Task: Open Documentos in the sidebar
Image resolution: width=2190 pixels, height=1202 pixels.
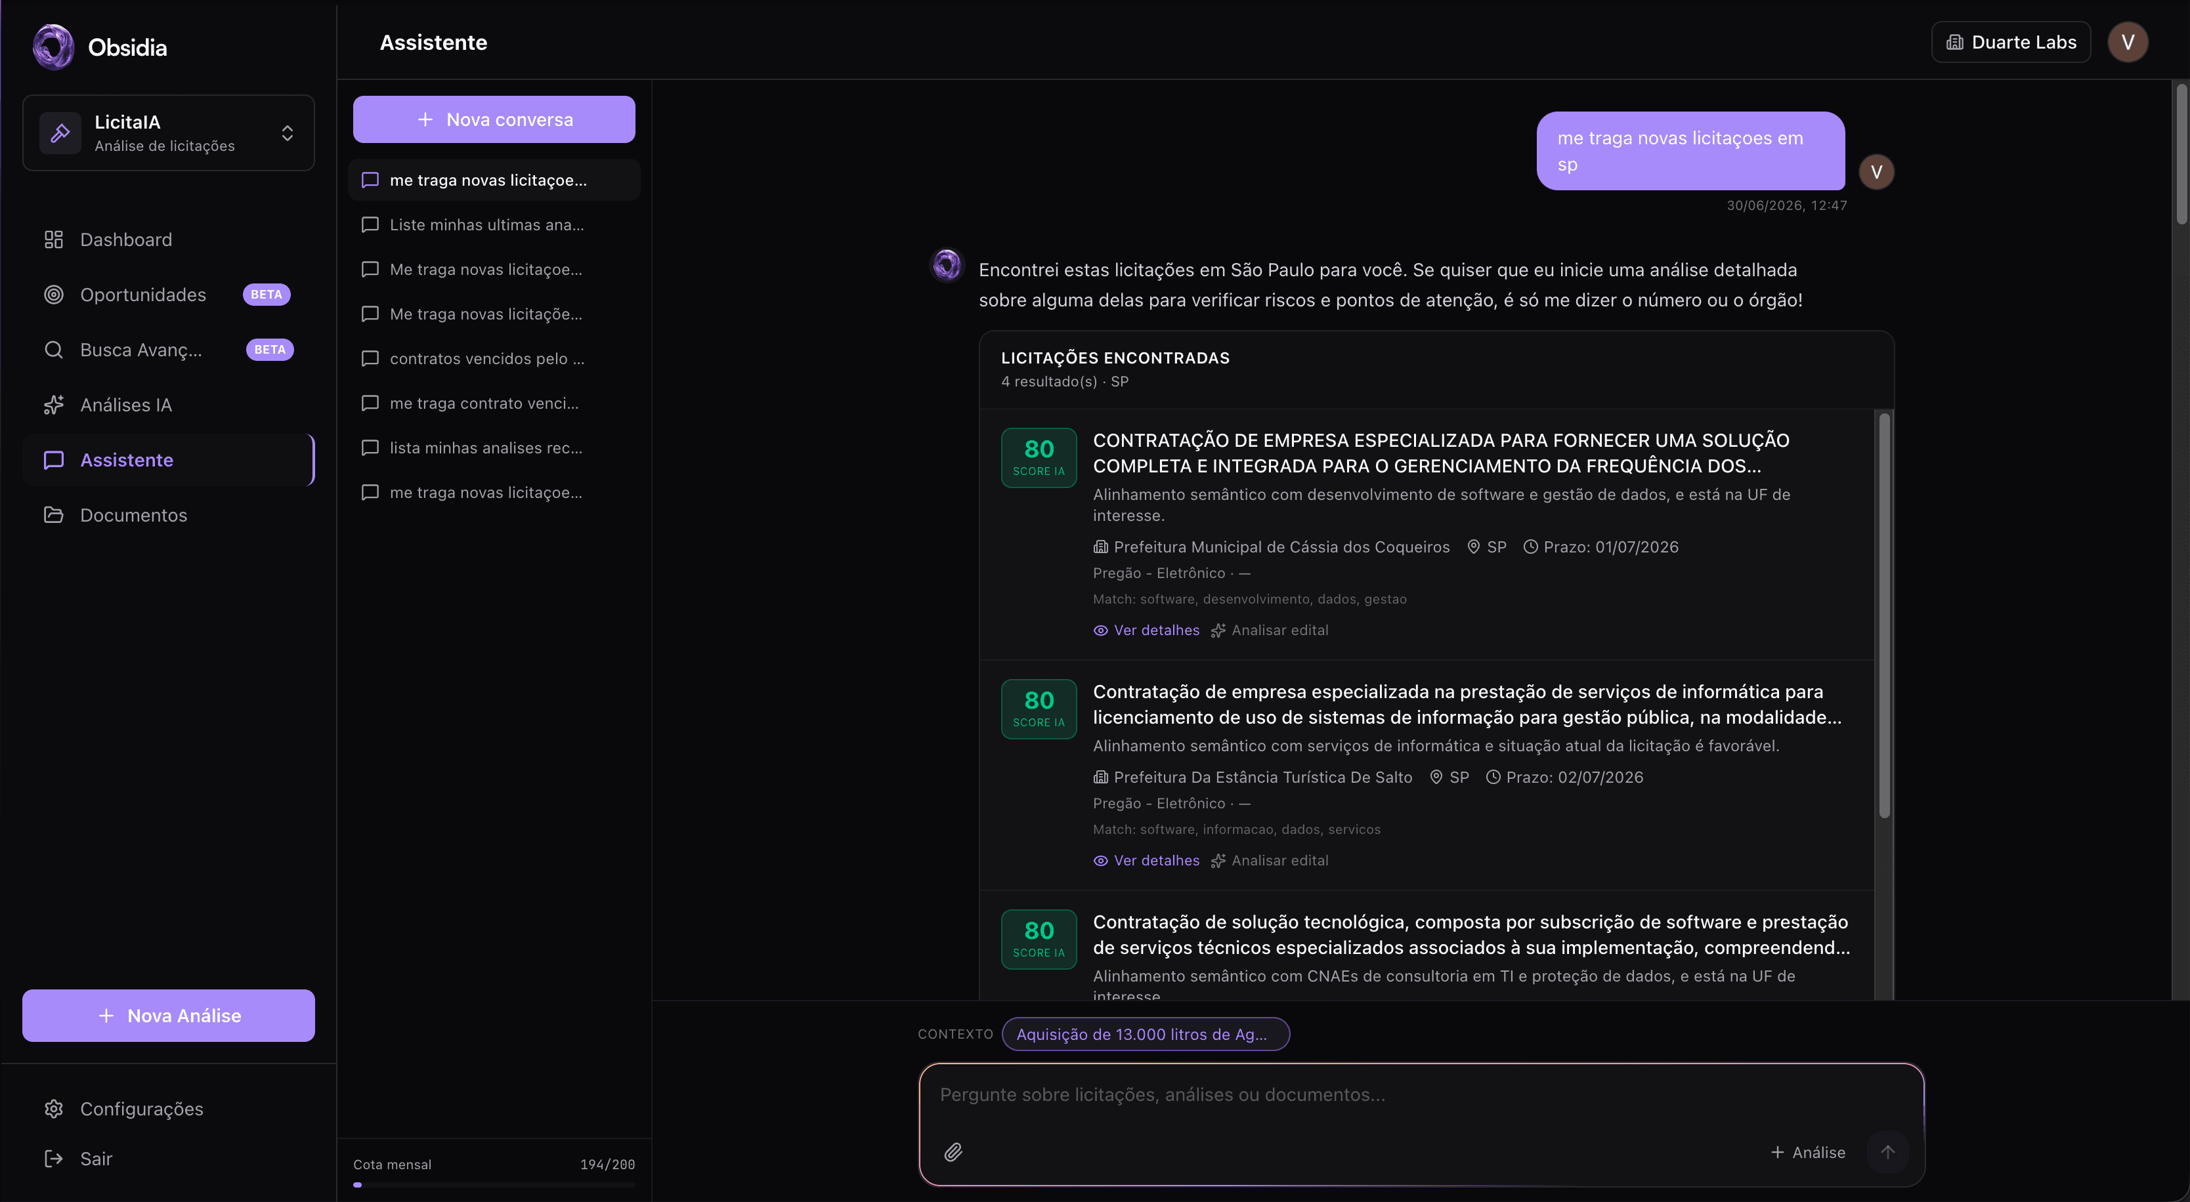Action: [168, 515]
